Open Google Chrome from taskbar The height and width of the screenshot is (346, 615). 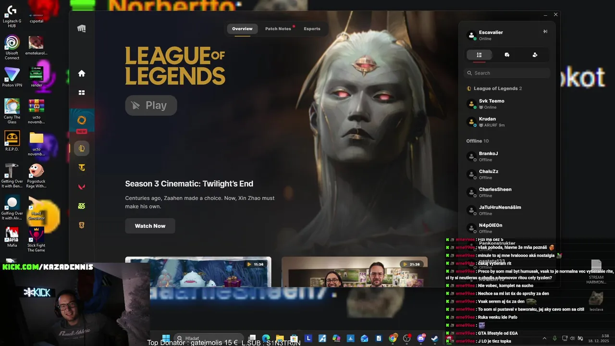click(393, 338)
